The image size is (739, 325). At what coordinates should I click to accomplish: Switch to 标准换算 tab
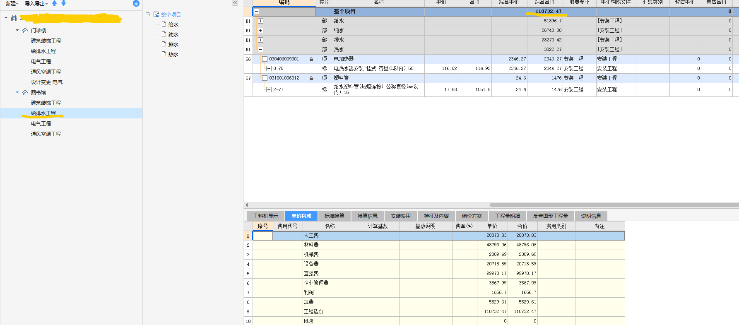click(x=335, y=216)
